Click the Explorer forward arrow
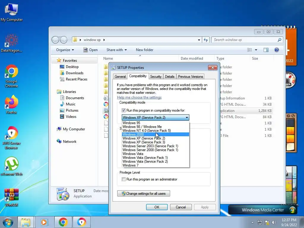Viewport: 304px width, 228px height. click(64, 40)
